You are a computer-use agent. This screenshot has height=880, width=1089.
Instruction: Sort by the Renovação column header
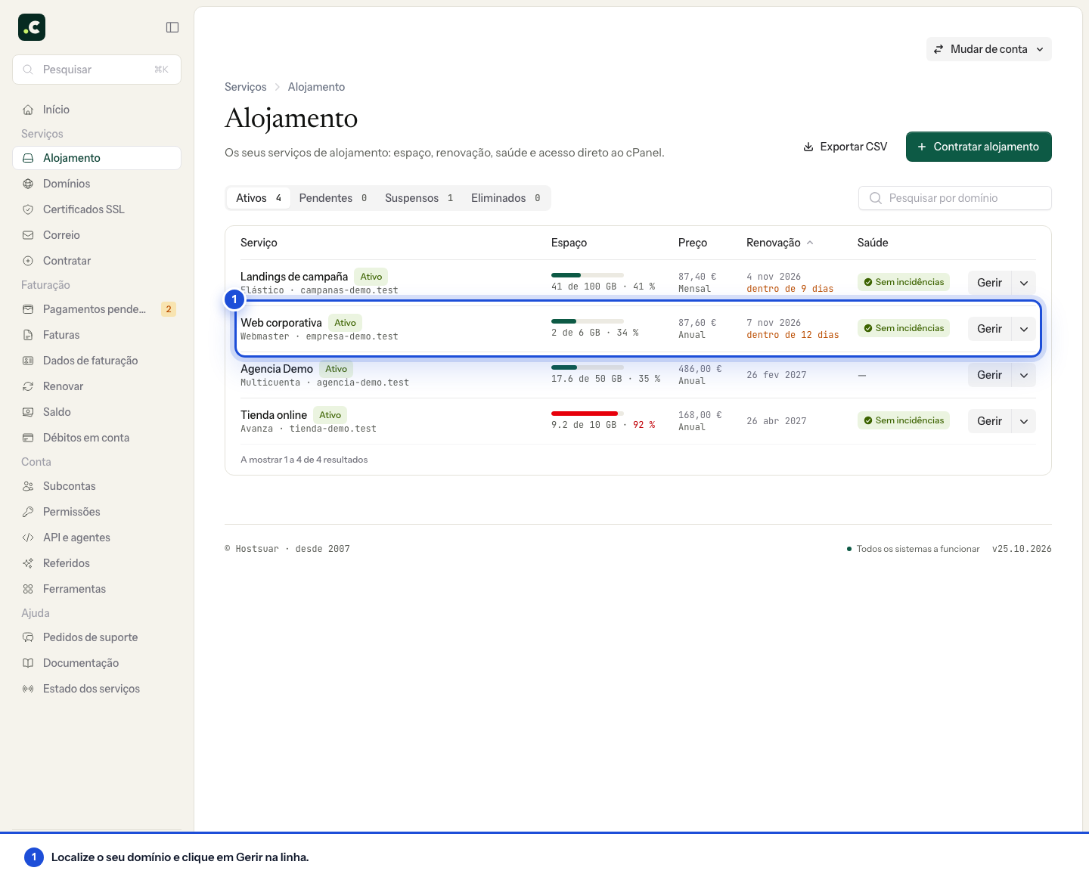tap(780, 243)
